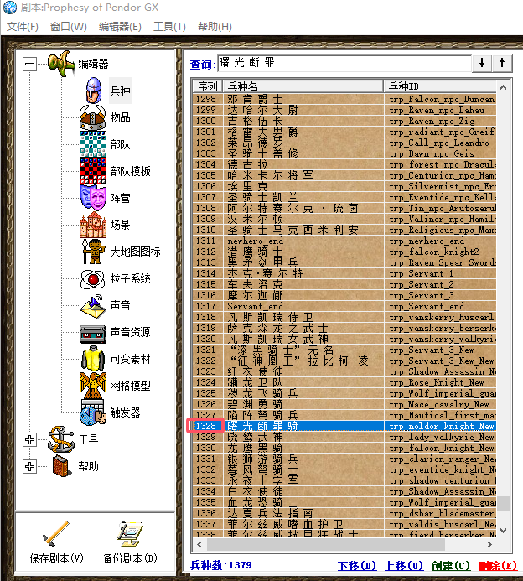Select row 1298 邓肯爵士
Screen dimensions: 523x581
pyautogui.click(x=344, y=99)
